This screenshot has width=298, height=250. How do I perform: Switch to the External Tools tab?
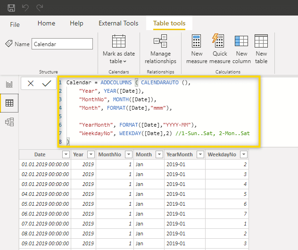(118, 24)
